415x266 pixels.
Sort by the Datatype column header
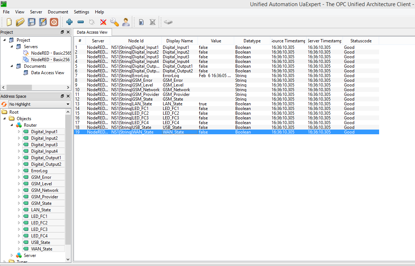pyautogui.click(x=252, y=41)
